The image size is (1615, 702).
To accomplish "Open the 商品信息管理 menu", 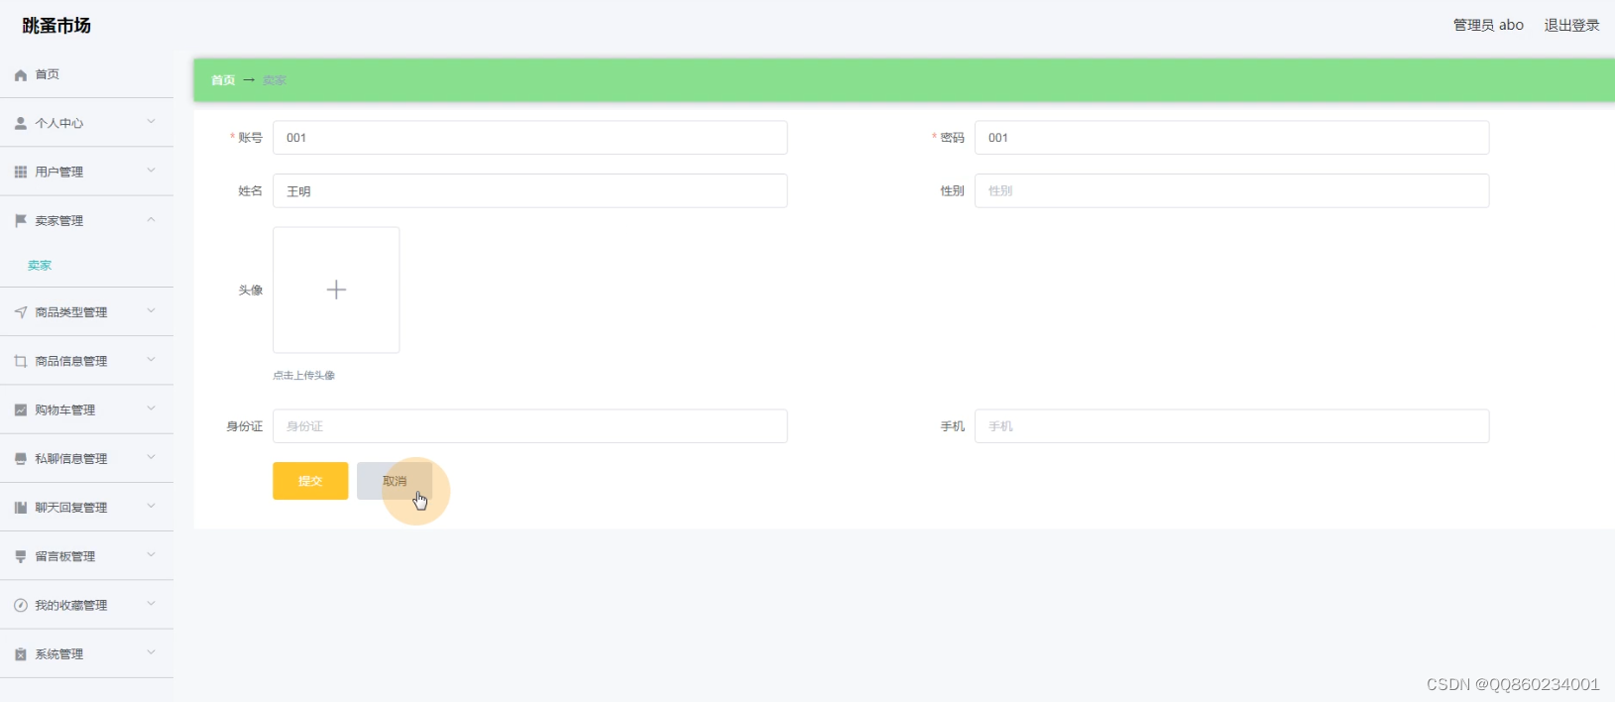I will point(86,361).
